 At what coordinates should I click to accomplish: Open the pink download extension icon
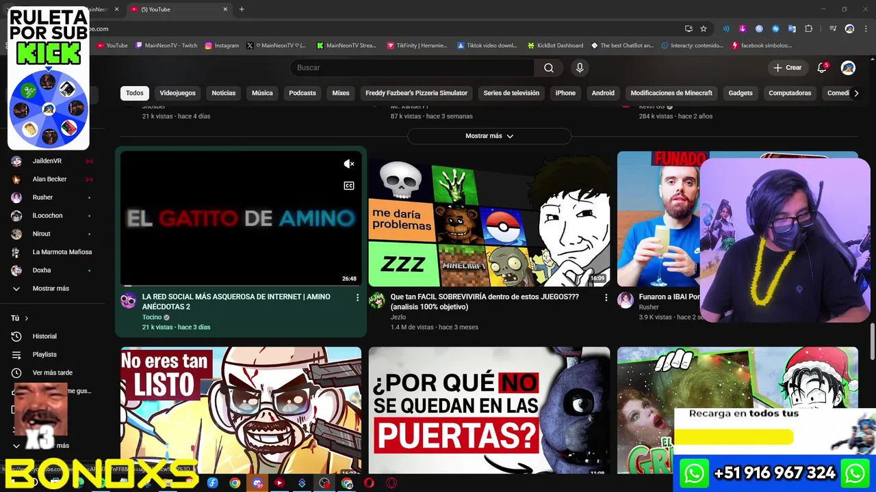pyautogui.click(x=743, y=29)
